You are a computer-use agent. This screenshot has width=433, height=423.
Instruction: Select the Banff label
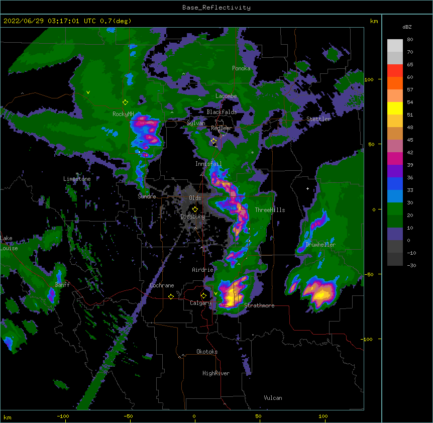62,285
